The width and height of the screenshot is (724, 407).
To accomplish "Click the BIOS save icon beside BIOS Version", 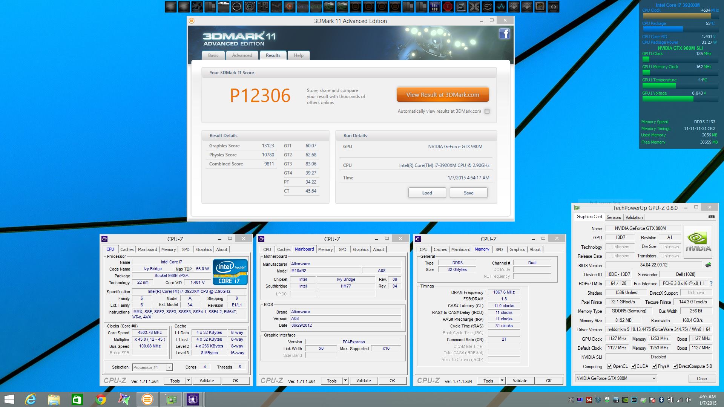I will [708, 265].
